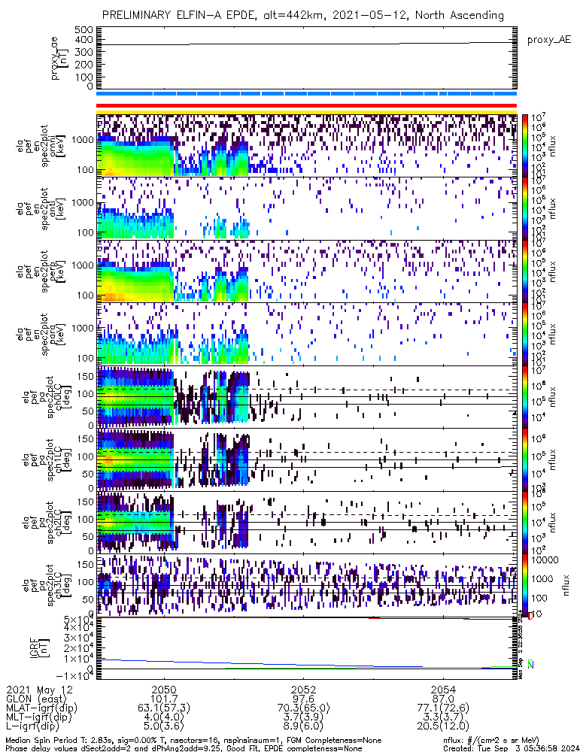
Task: Click the MLAT value '70.3(65.0)'
Action: (x=304, y=708)
